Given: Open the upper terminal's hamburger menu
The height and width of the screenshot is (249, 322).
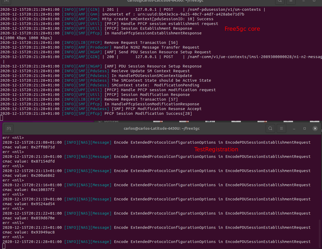Looking at the screenshot, I should click(291, 1).
